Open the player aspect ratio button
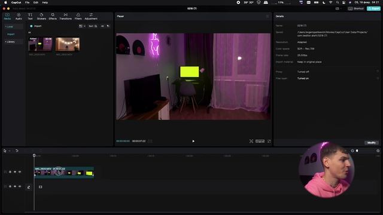The width and height of the screenshot is (383, 215). tap(260, 141)
